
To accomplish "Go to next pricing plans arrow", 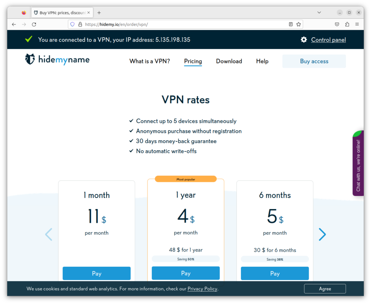I will click(322, 234).
